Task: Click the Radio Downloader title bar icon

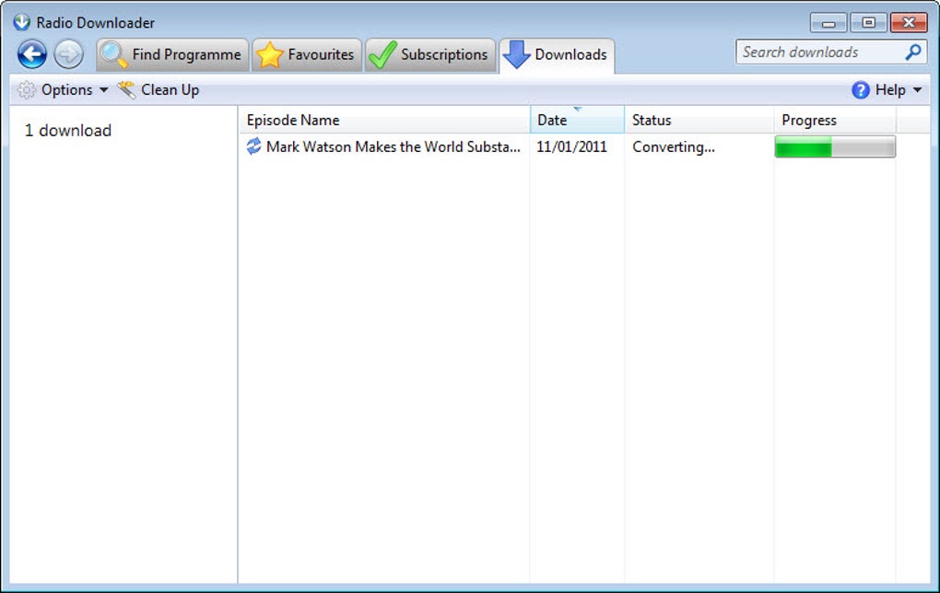Action: (21, 22)
